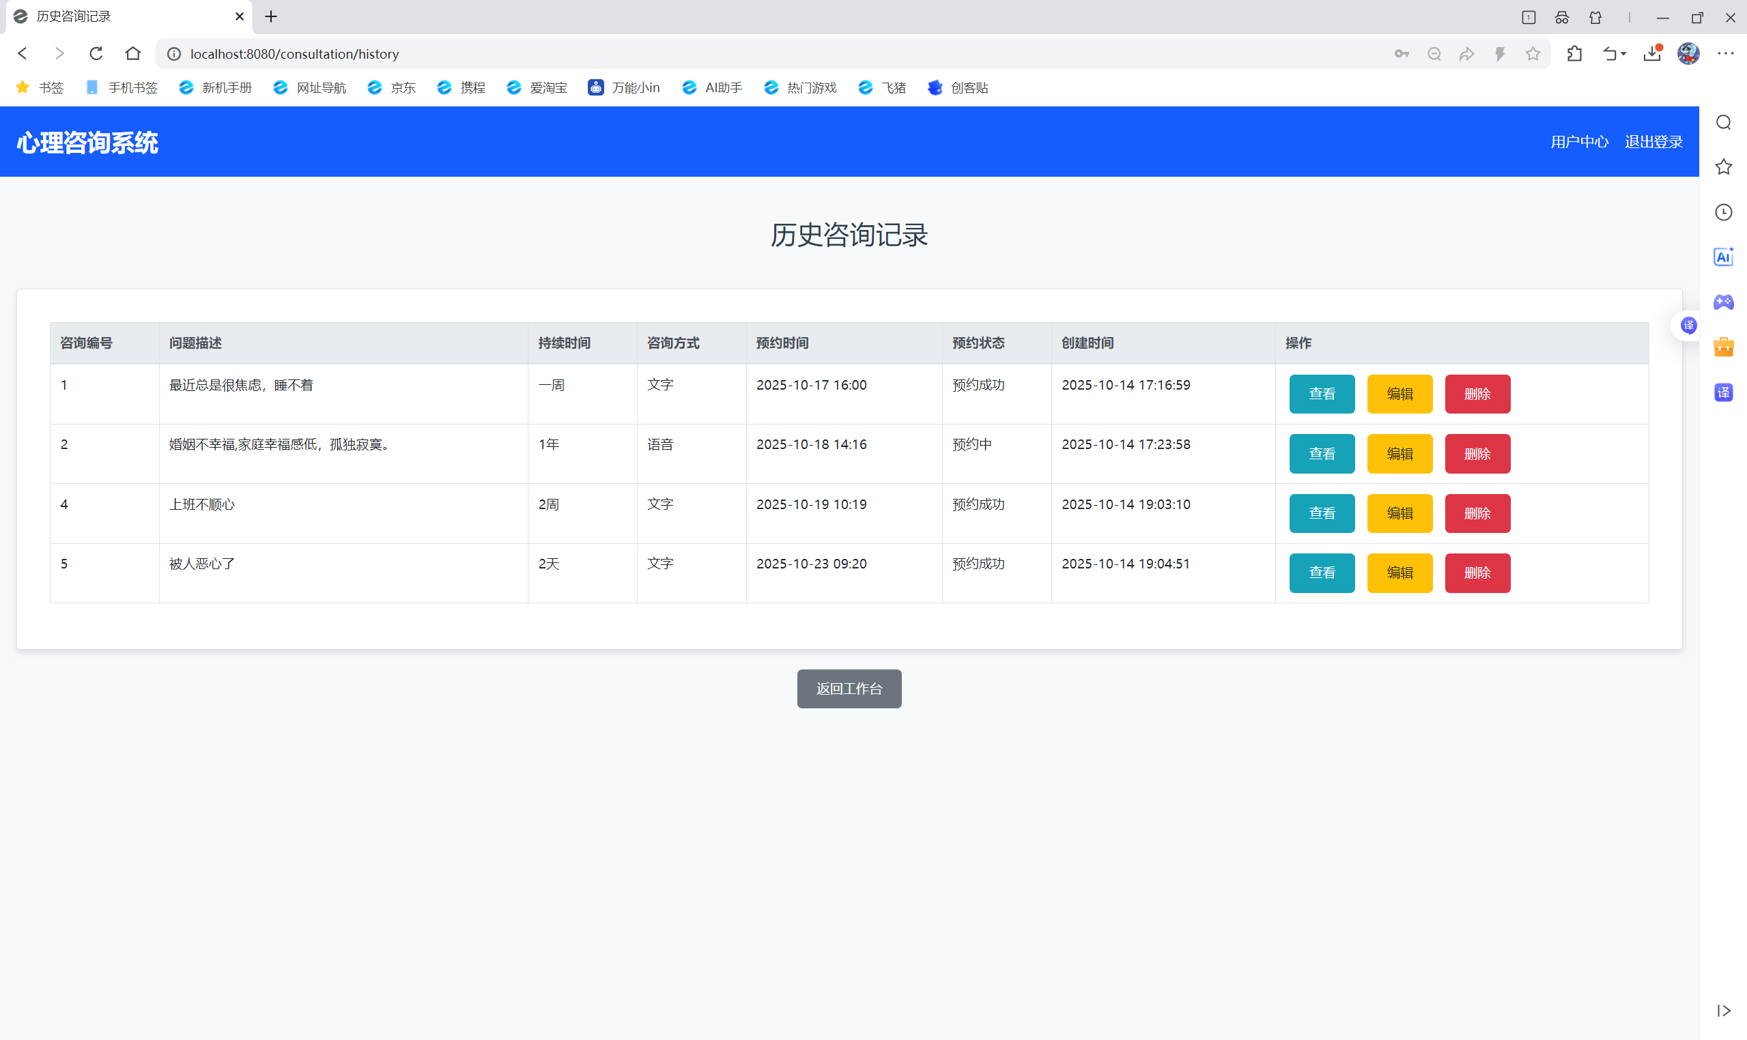Click the browser refresh icon
The image size is (1747, 1040).
coord(96,53)
